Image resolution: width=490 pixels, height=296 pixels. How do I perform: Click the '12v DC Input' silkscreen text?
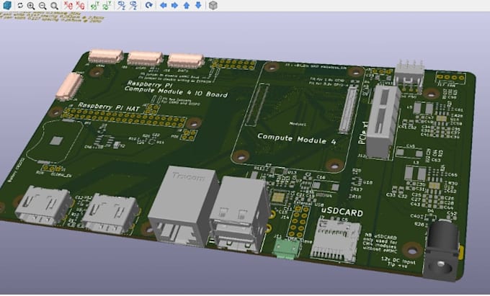point(398,261)
